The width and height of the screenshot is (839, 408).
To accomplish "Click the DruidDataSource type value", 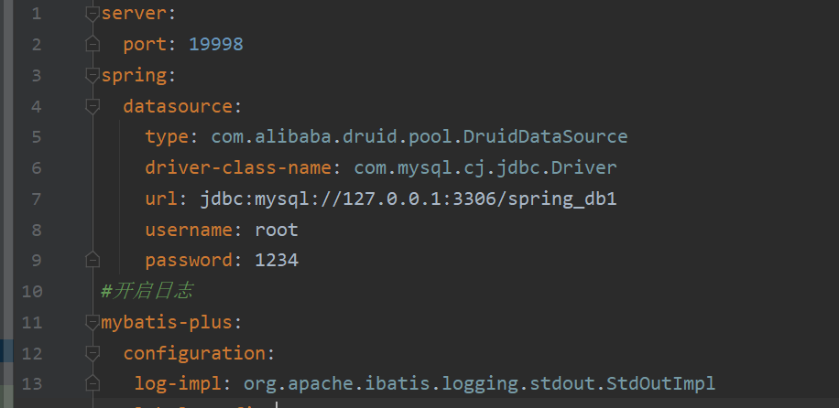I will (419, 137).
